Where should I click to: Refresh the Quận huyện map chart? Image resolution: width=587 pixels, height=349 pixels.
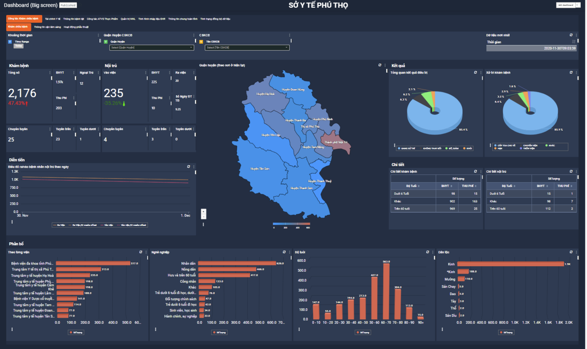380,65
